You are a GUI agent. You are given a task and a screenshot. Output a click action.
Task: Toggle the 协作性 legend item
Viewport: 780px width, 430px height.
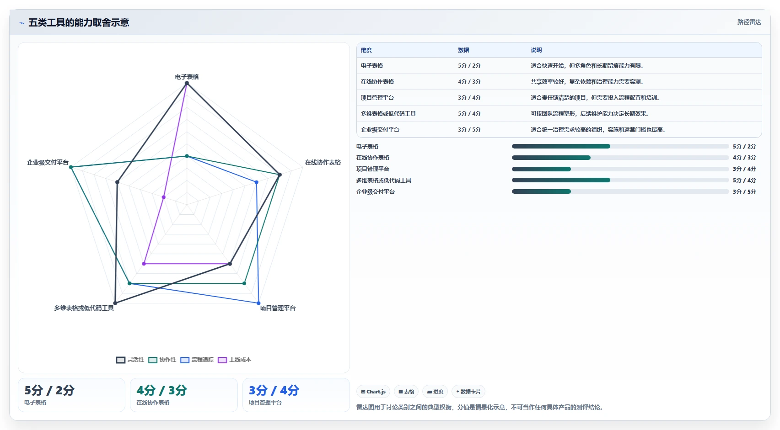[162, 360]
